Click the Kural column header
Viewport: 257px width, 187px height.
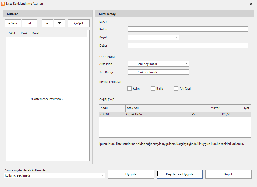pos(59,33)
